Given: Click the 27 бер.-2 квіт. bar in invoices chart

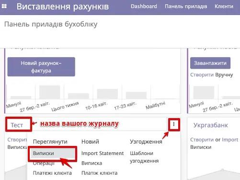Looking at the screenshot, I should pos(49,92).
